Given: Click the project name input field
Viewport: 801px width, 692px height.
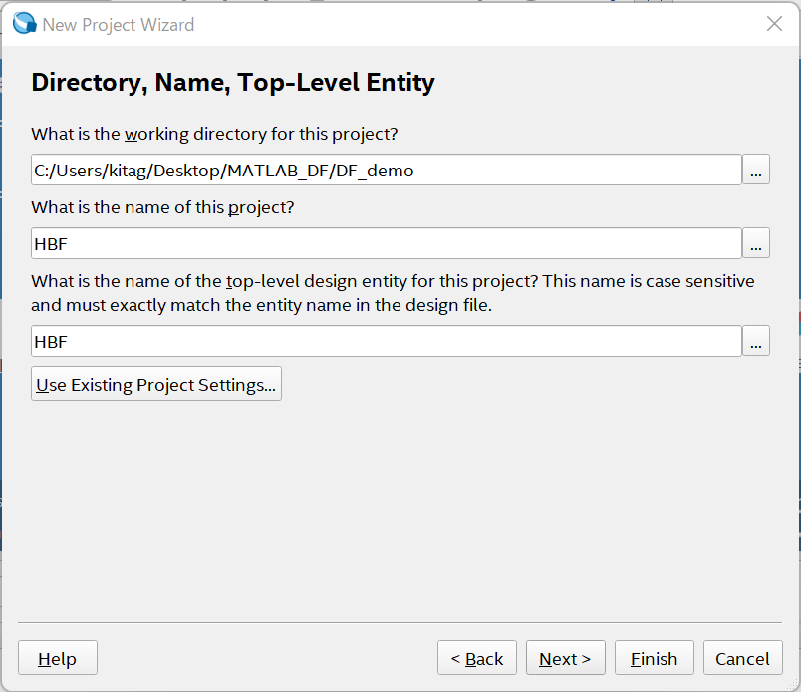Looking at the screenshot, I should click(386, 243).
